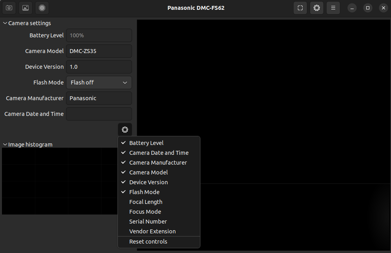Uncheck Camera Model menu entry
This screenshot has height=253, width=391.
pyautogui.click(x=159, y=172)
